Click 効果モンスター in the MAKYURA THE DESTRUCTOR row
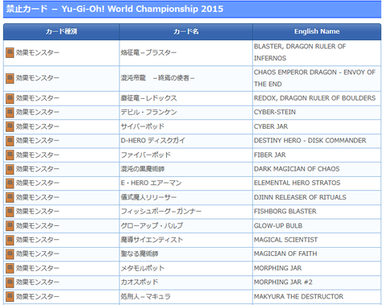The width and height of the screenshot is (387, 305). click(x=37, y=297)
